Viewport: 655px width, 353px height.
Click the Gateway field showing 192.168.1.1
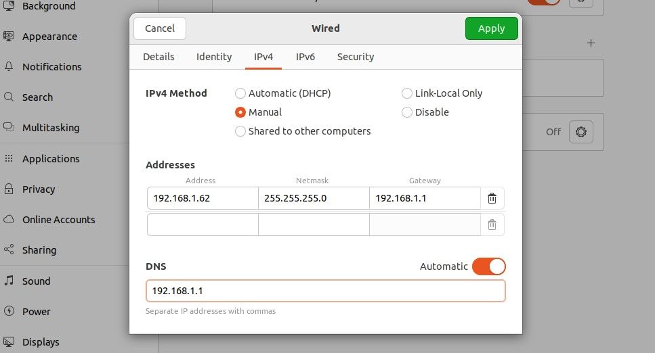coord(425,198)
